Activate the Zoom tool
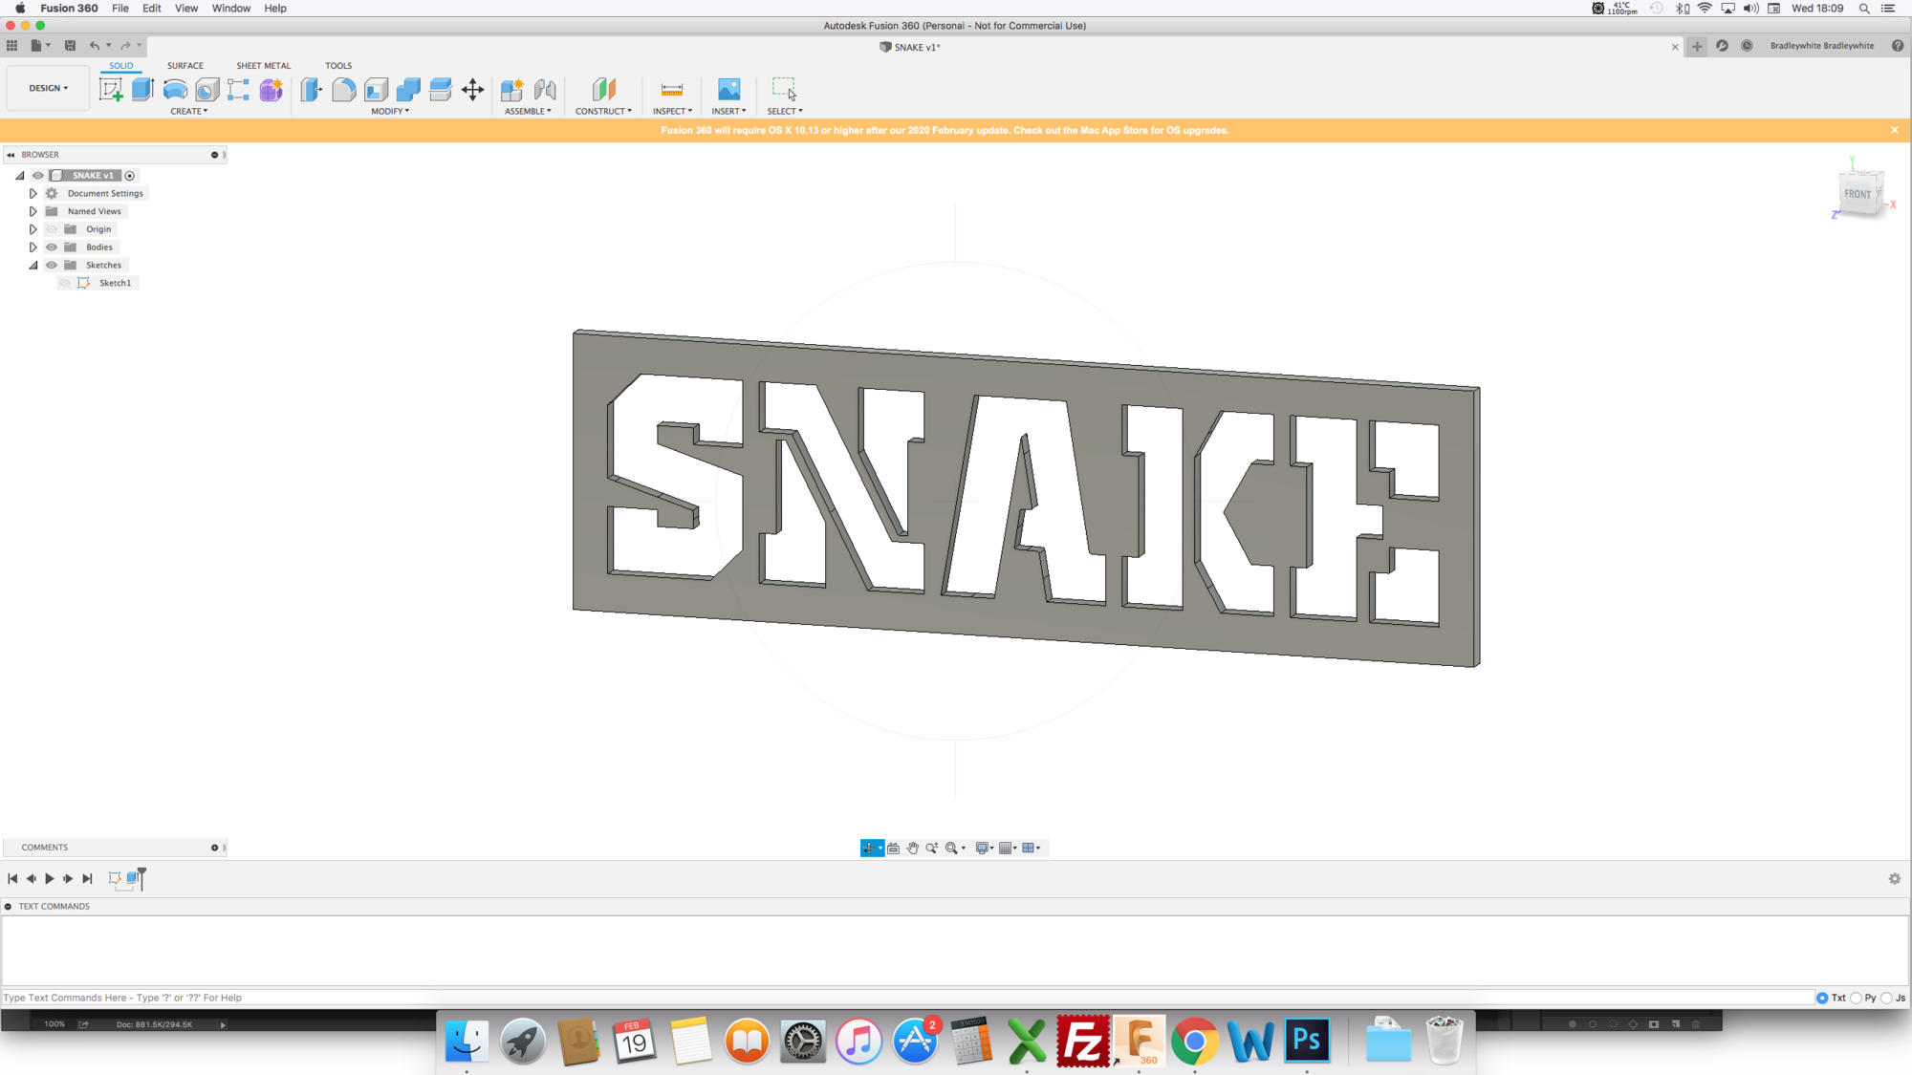1912x1075 pixels. (932, 848)
